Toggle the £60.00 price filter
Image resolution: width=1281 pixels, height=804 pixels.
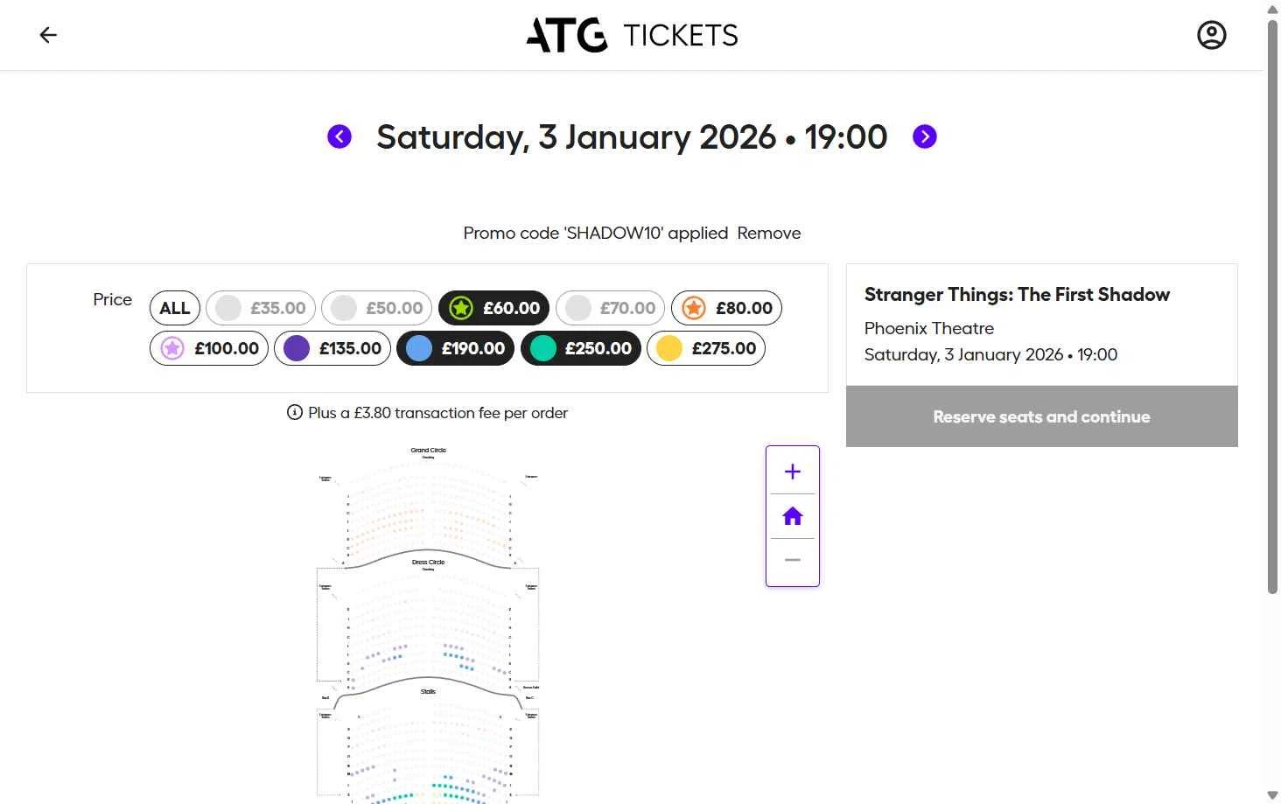point(494,308)
